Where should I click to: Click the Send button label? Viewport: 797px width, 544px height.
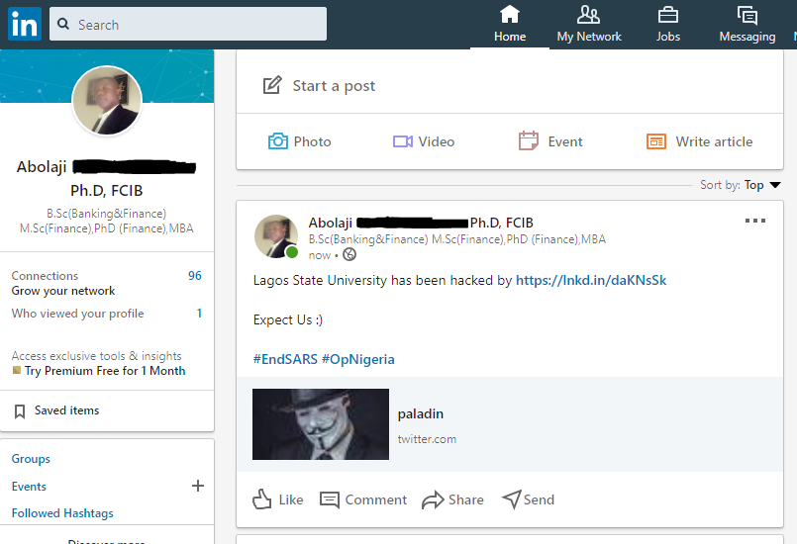click(539, 499)
